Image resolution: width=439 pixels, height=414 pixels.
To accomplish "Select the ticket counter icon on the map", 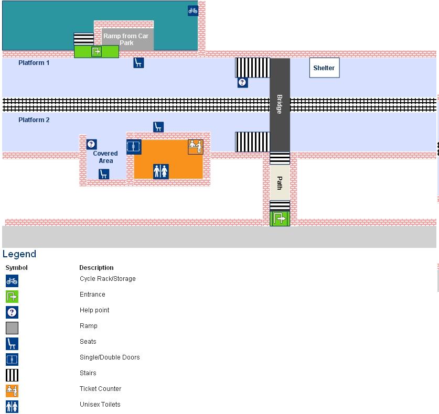I will coord(196,147).
